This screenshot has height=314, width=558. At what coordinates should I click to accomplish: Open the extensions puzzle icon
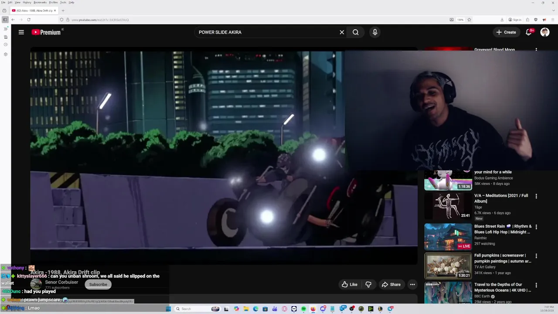tap(527, 20)
